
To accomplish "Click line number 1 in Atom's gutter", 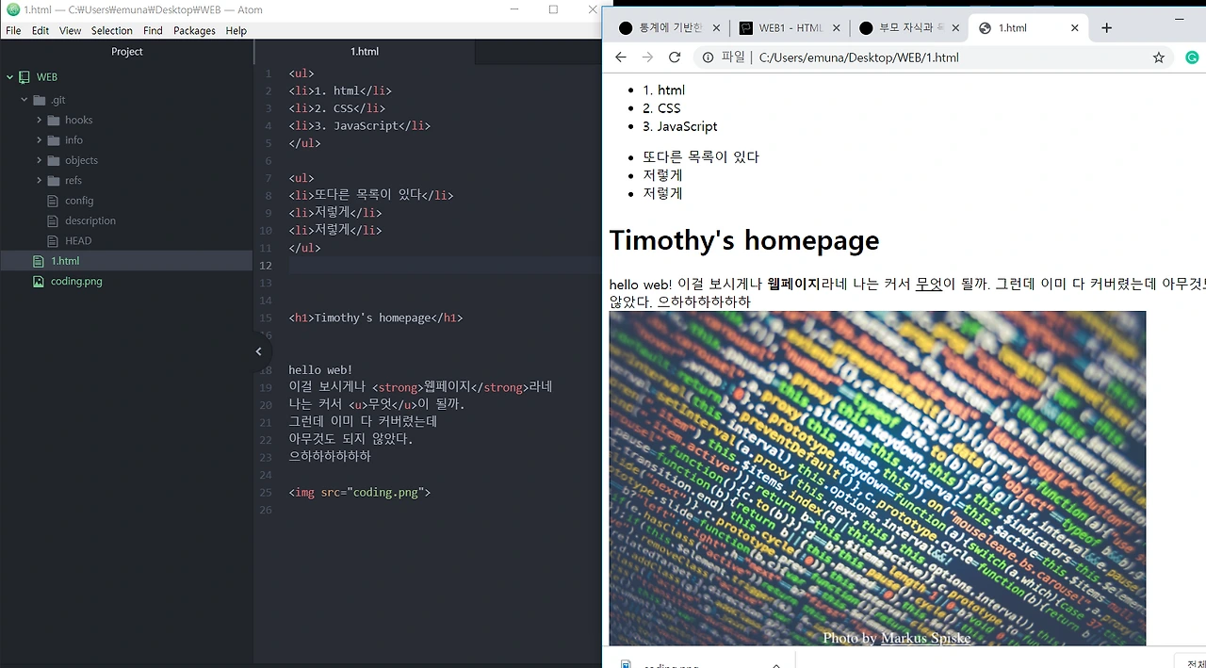I will pyautogui.click(x=269, y=73).
